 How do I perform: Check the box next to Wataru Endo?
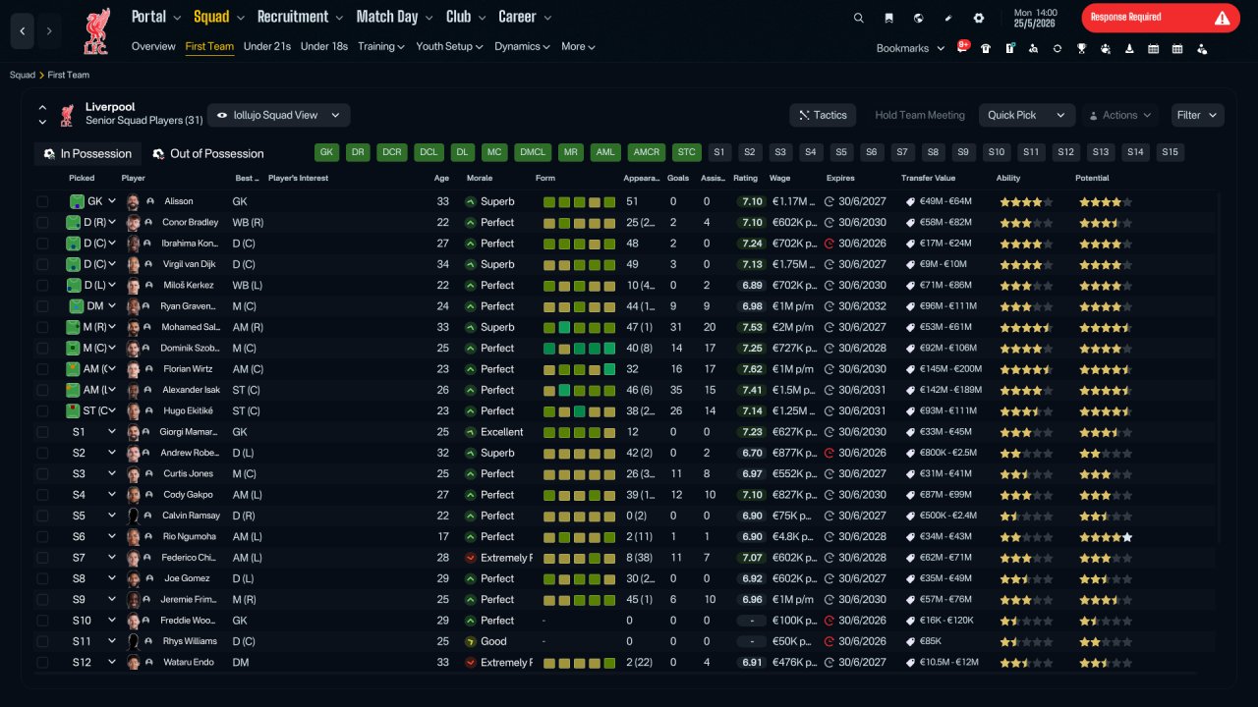(x=42, y=662)
